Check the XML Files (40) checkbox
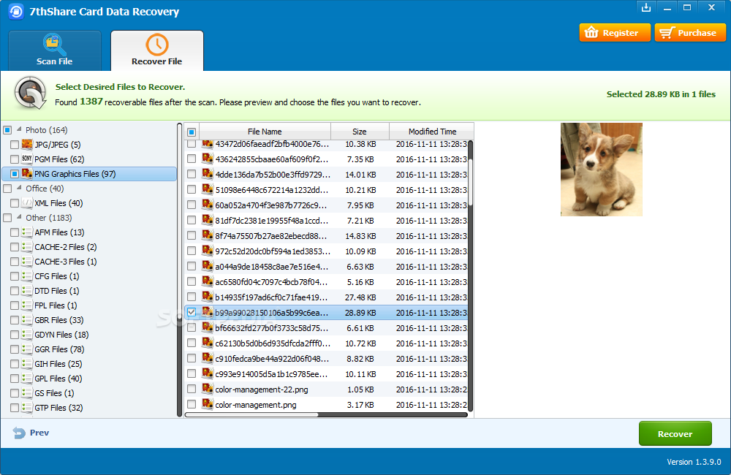731x475 pixels. coord(15,203)
